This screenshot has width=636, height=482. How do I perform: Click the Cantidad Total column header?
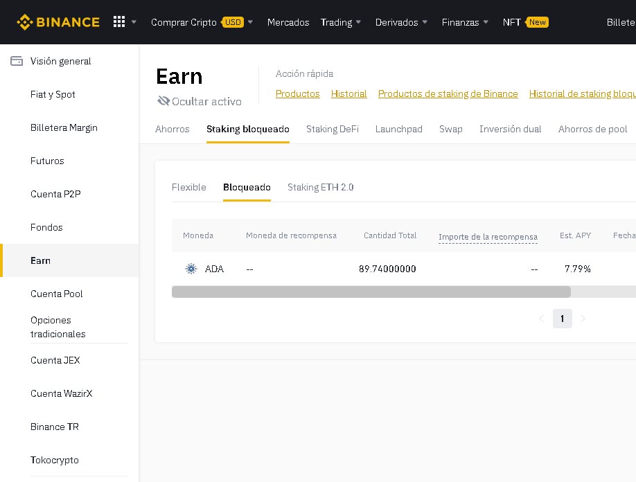(x=390, y=235)
